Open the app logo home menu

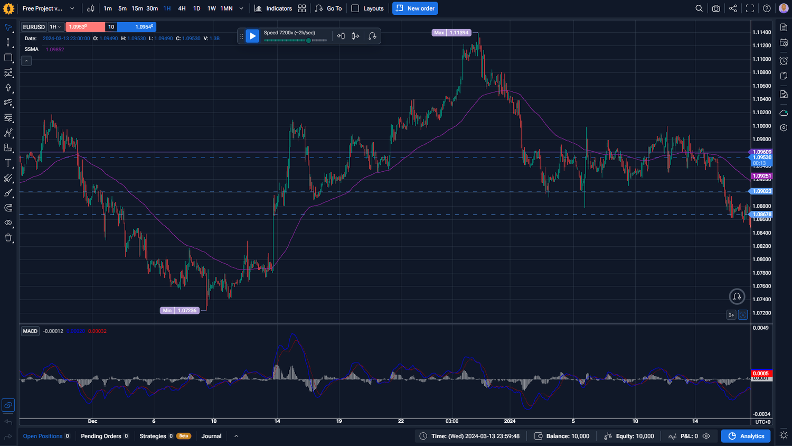[8, 8]
